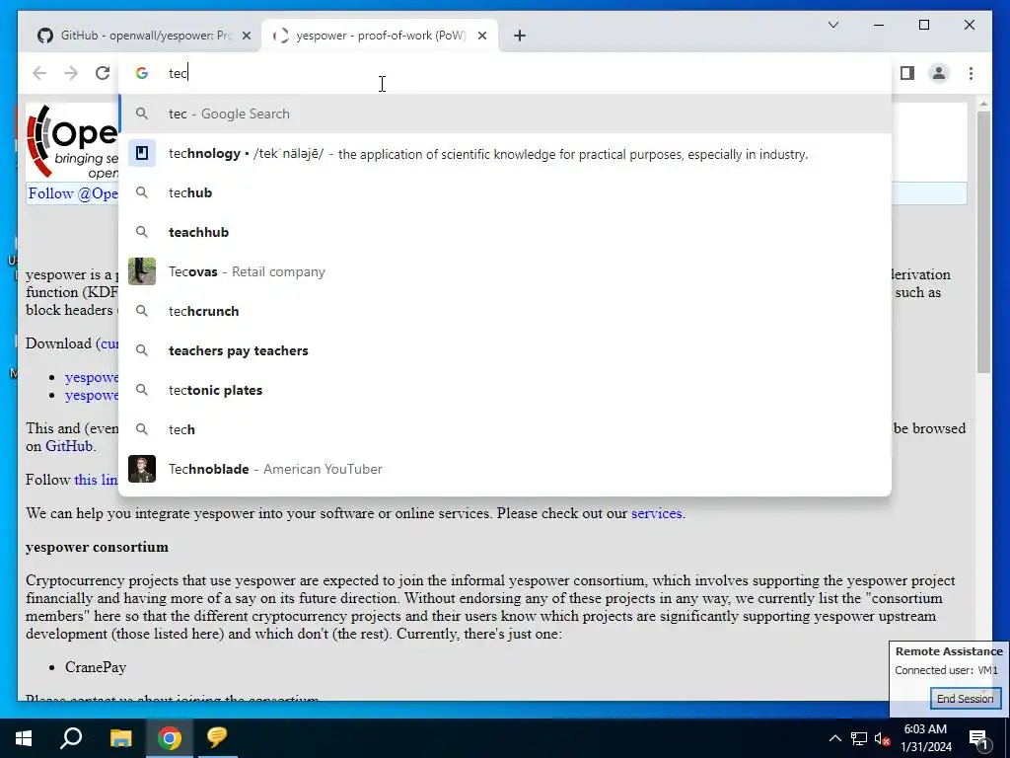Viewport: 1010px width, 758px height.
Task: Open the 'this lin...' follow link
Action: (96, 480)
